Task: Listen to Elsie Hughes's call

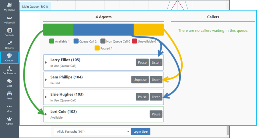Action: (x=156, y=97)
